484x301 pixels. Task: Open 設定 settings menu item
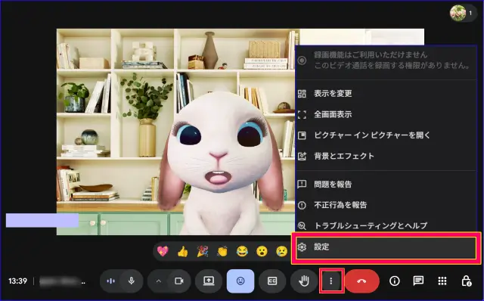point(386,247)
